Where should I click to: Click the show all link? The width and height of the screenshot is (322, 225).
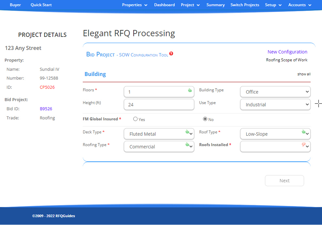point(304,74)
